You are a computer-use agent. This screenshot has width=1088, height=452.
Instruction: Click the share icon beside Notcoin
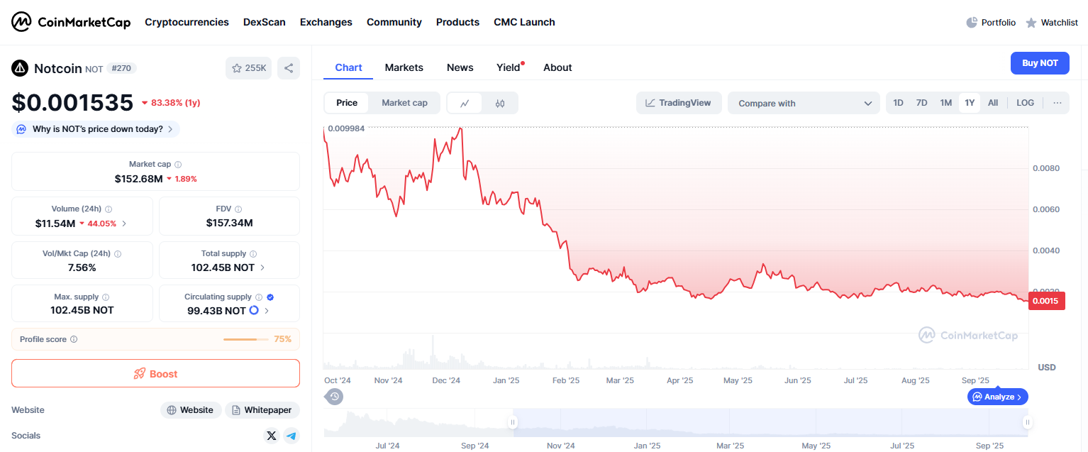pos(289,68)
